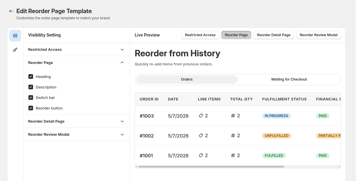
Task: Open the visibility settings sidebar icon
Action: pos(15,36)
